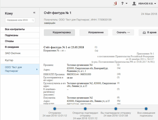Open contractor ЗАО Охотник
This screenshot has height=120, width=158.
20,53
